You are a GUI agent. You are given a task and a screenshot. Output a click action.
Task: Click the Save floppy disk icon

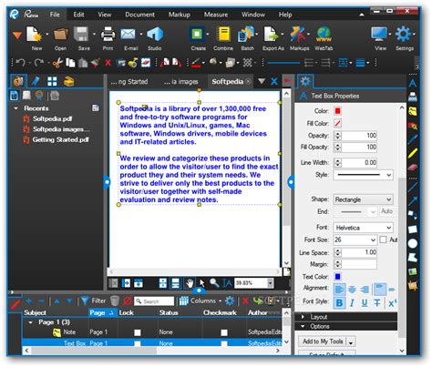tap(81, 34)
